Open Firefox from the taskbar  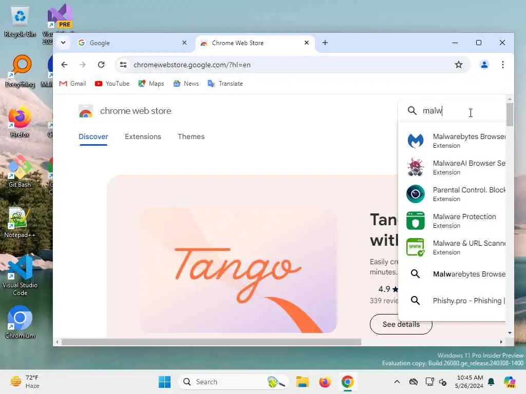click(x=325, y=382)
